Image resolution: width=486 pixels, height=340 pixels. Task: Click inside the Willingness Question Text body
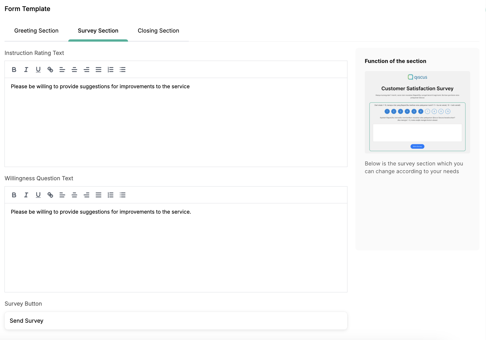(x=176, y=248)
